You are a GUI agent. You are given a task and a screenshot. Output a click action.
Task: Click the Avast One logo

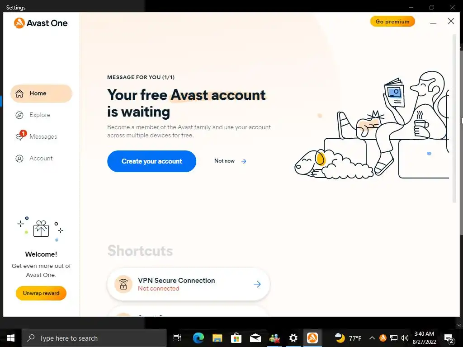coord(40,23)
